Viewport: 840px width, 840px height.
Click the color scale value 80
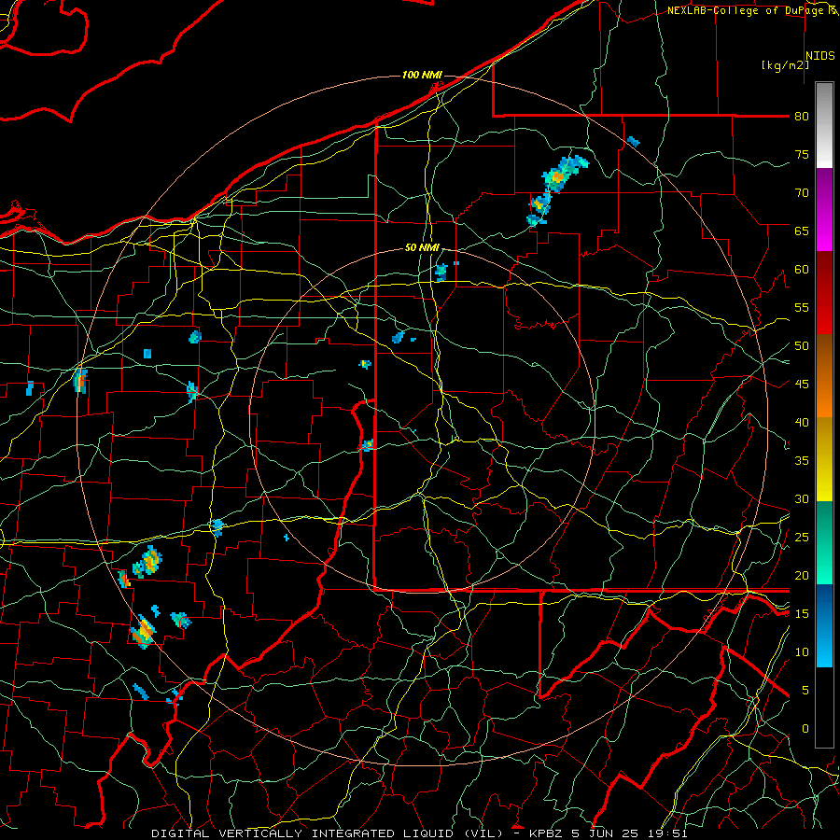click(x=802, y=117)
